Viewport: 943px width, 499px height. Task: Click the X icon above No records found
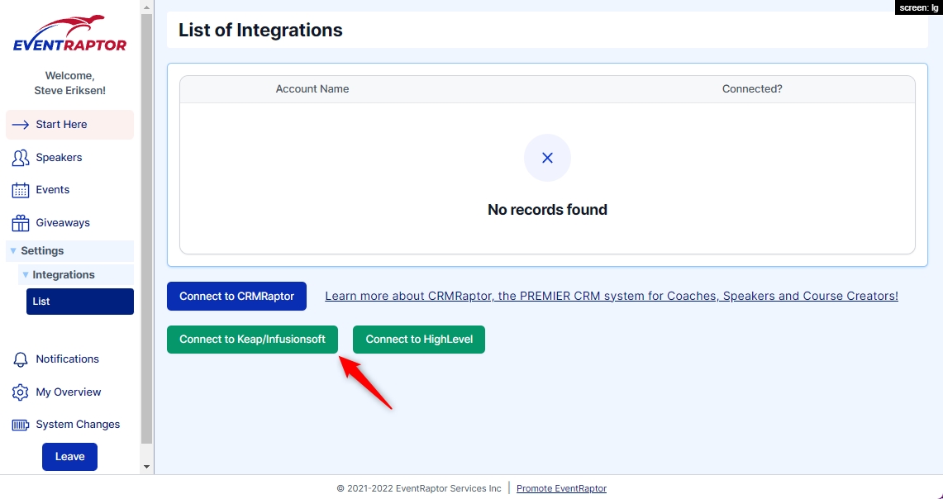click(x=547, y=158)
